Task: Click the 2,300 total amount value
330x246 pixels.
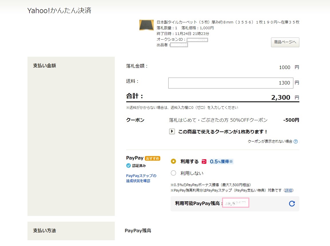Action: point(281,97)
